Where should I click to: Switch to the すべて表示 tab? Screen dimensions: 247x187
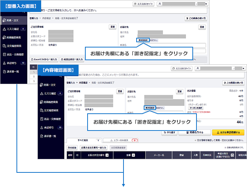84,140
